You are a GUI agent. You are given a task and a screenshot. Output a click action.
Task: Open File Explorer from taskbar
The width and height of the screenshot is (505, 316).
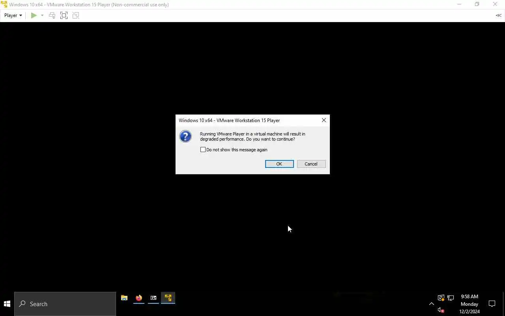point(124,298)
